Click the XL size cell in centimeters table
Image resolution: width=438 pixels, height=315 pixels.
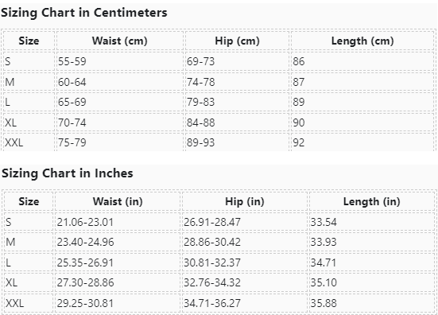29,122
